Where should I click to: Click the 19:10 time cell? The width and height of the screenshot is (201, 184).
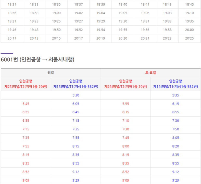[189, 13]
